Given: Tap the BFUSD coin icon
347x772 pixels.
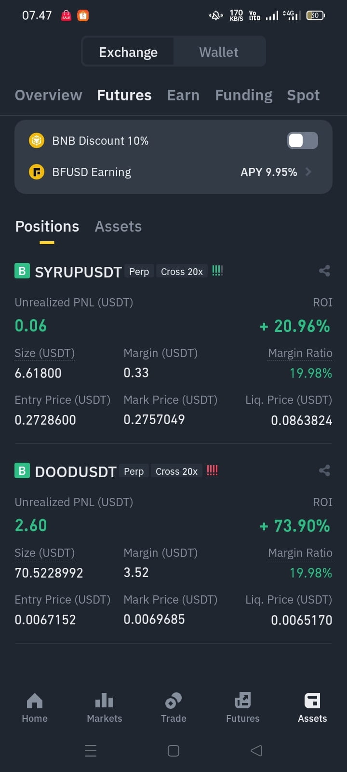Looking at the screenshot, I should (x=37, y=172).
